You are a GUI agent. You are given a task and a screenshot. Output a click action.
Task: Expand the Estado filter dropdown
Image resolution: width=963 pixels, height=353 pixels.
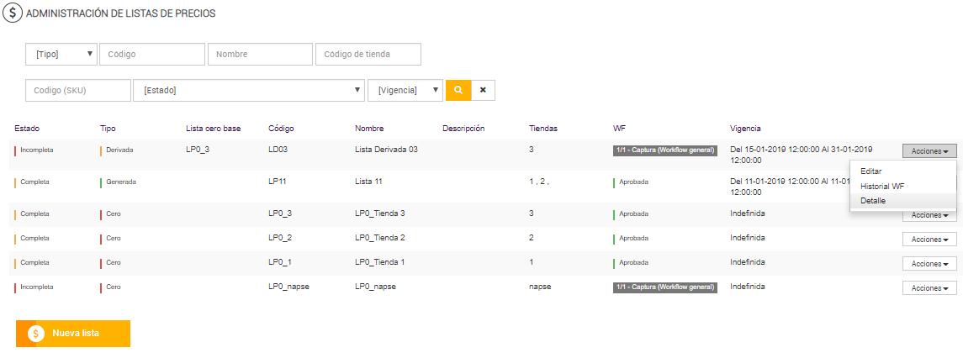pyautogui.click(x=248, y=90)
